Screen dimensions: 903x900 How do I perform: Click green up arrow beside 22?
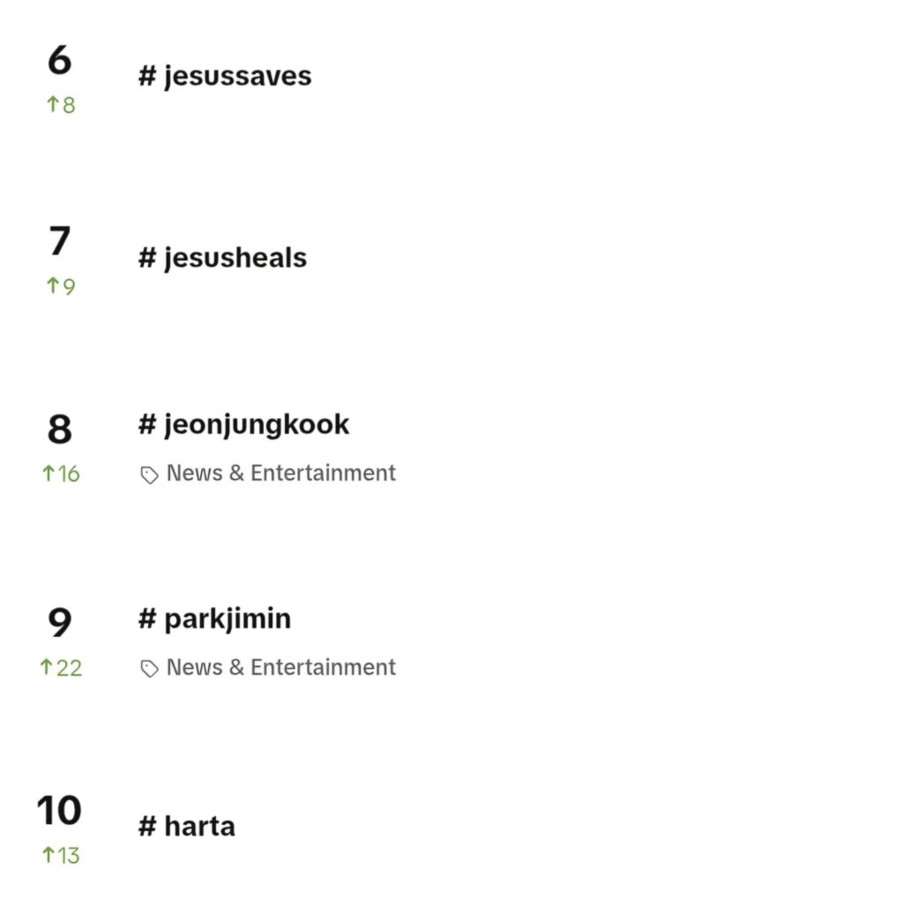tap(46, 667)
